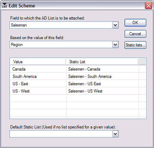
Task: Select the South America value cell
Action: pyautogui.click(x=38, y=76)
